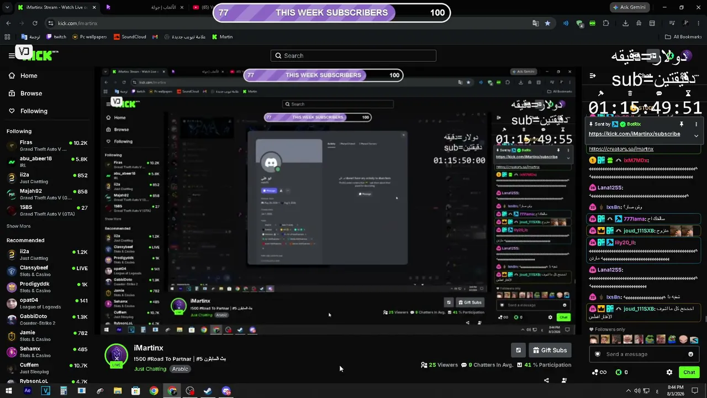The image size is (707, 398).
Task: Click the lily20_ll username in chat
Action: (625, 242)
